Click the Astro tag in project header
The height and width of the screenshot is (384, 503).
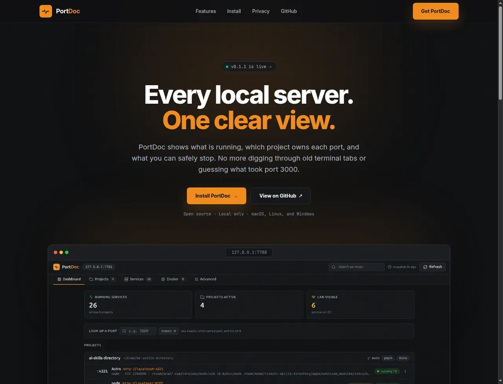tap(403, 358)
